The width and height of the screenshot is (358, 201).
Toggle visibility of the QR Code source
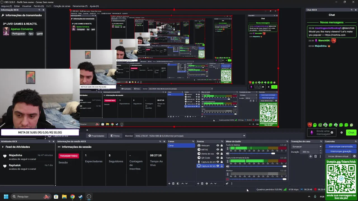[218, 158]
